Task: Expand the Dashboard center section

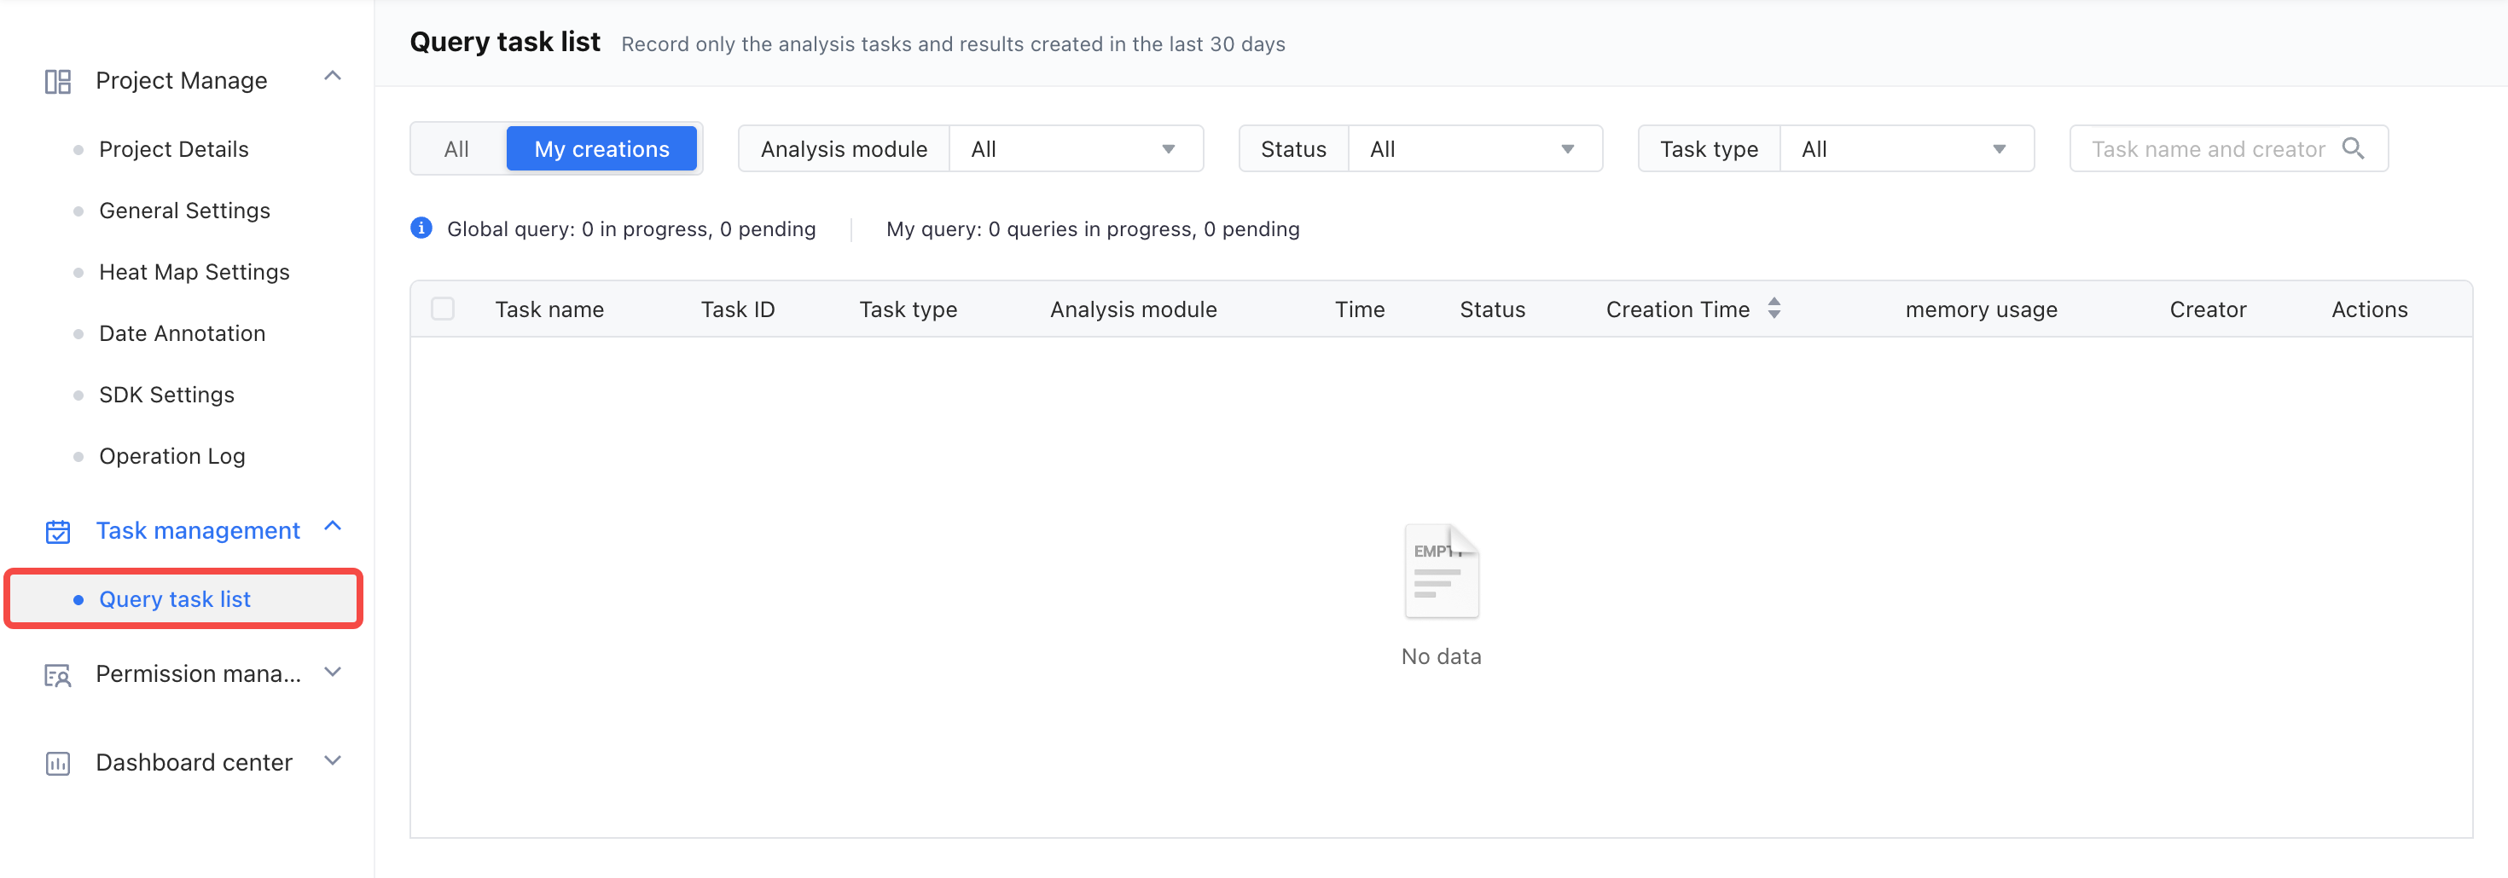Action: [332, 760]
